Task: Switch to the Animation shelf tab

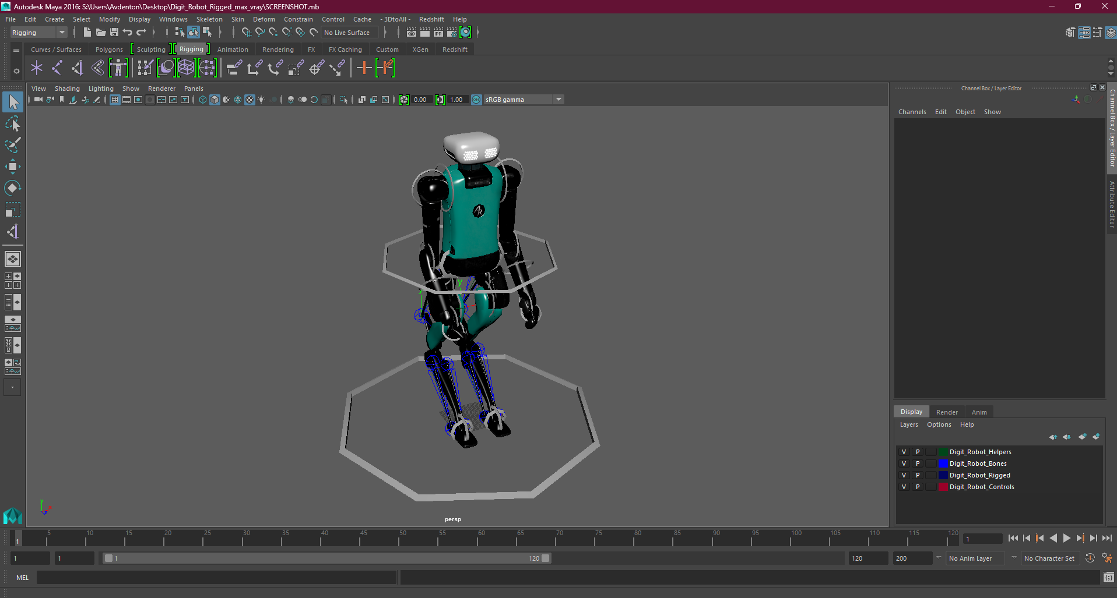Action: 233,49
